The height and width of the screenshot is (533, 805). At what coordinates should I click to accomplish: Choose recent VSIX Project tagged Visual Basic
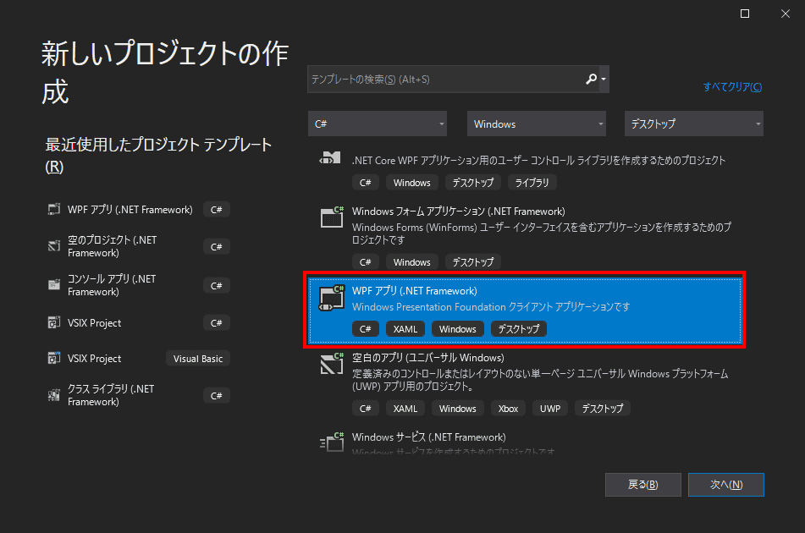138,358
